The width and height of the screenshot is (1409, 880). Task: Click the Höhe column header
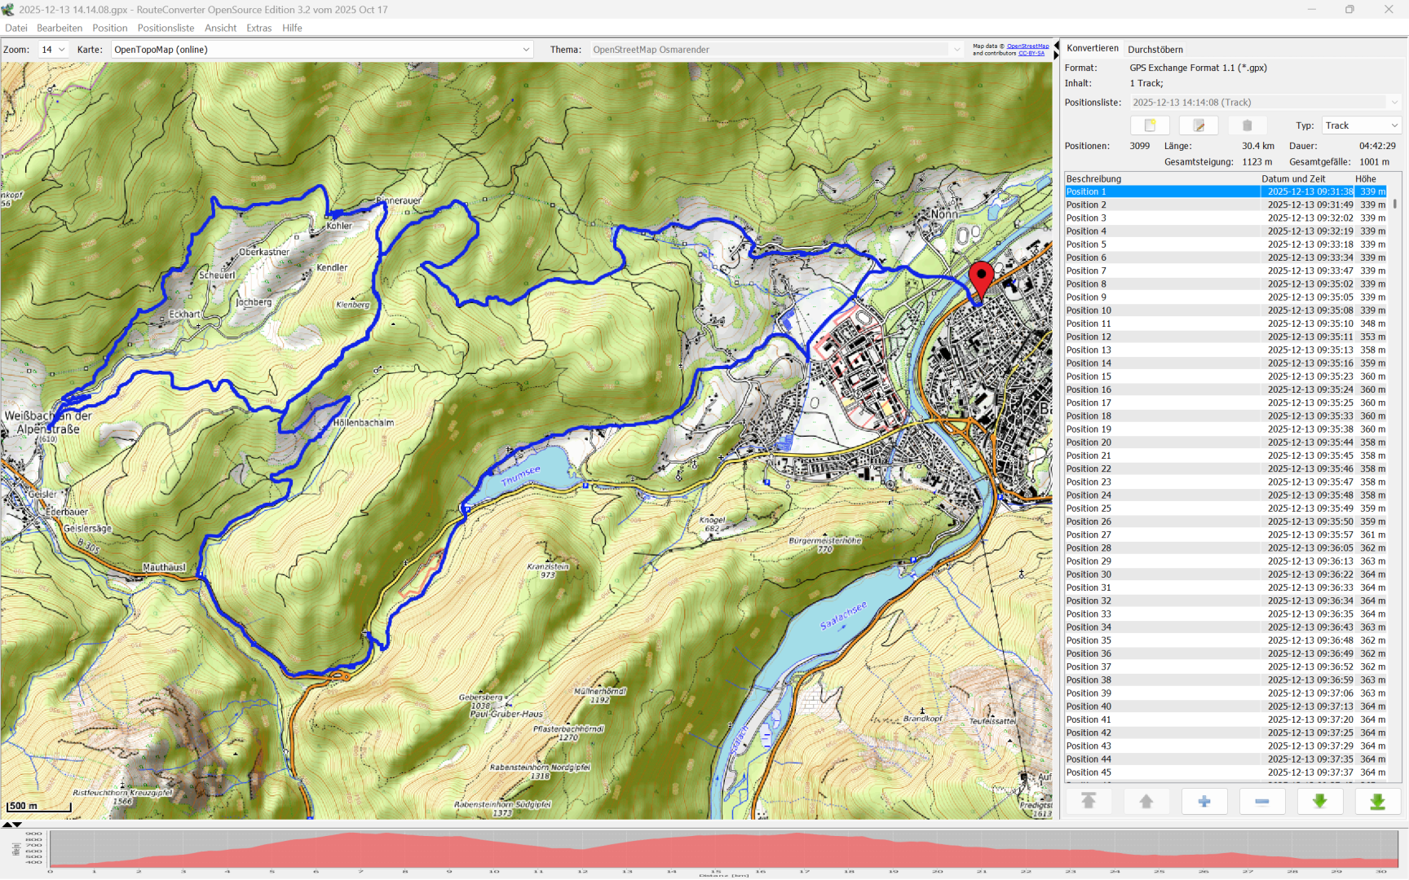[1366, 178]
